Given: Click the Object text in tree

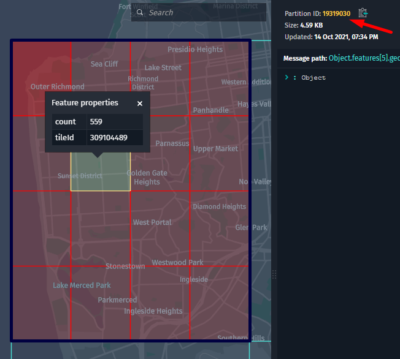Looking at the screenshot, I should click(x=313, y=77).
